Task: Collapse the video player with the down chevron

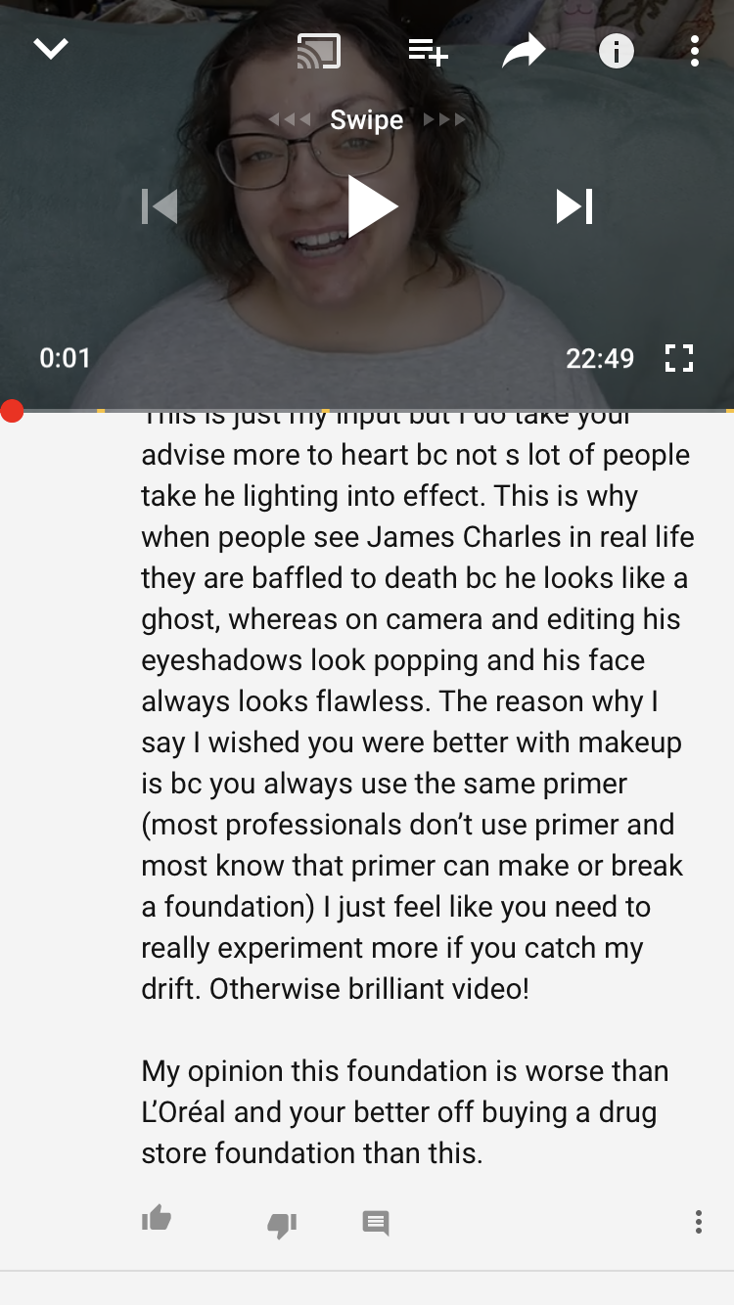Action: click(51, 49)
